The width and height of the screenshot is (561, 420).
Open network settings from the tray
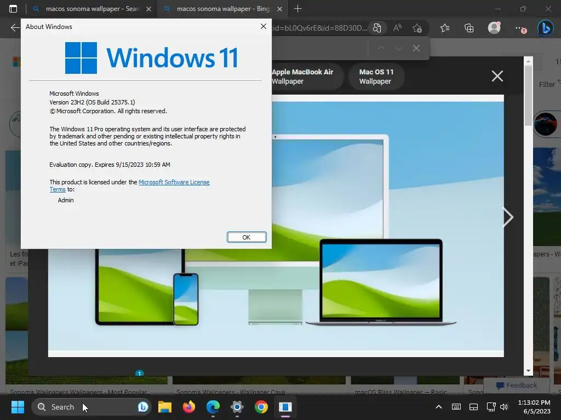tap(491, 407)
